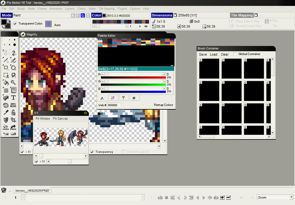Image resolution: width=295 pixels, height=205 pixels.
Task: Open the Plugins menu
Action: (x=122, y=9)
